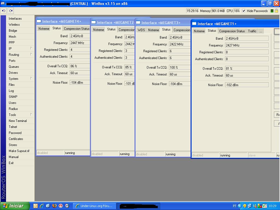Screen dimensions: 280x210
Task: Click the Band field in MEGANET1
Action: (x=247, y=39)
